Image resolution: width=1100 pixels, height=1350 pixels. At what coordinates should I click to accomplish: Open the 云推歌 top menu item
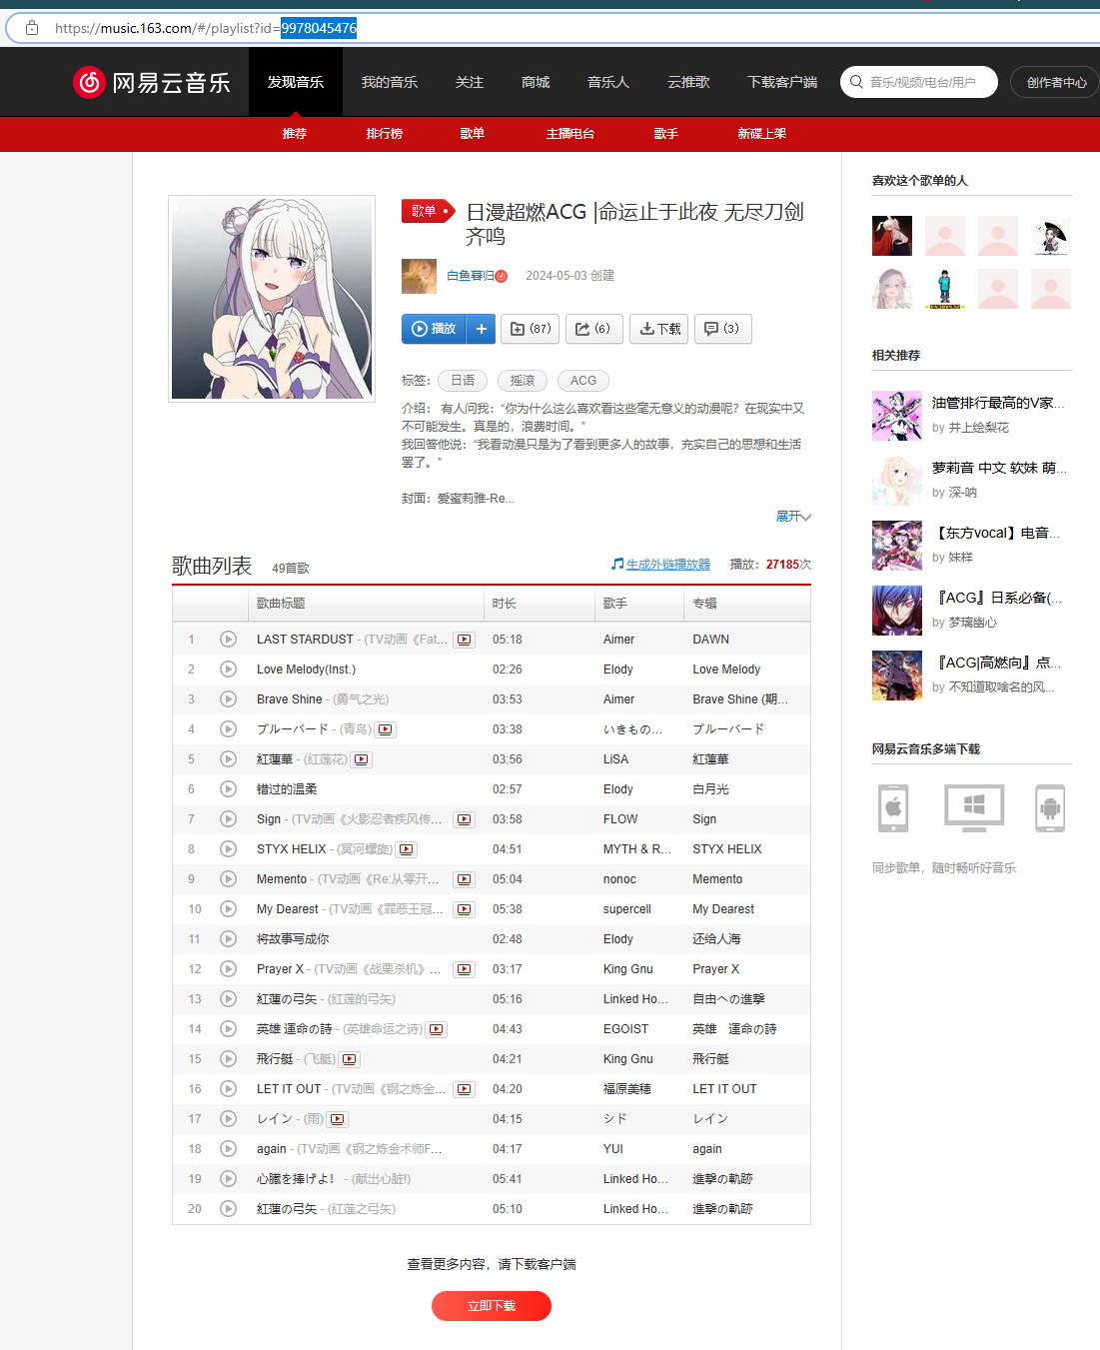(688, 82)
